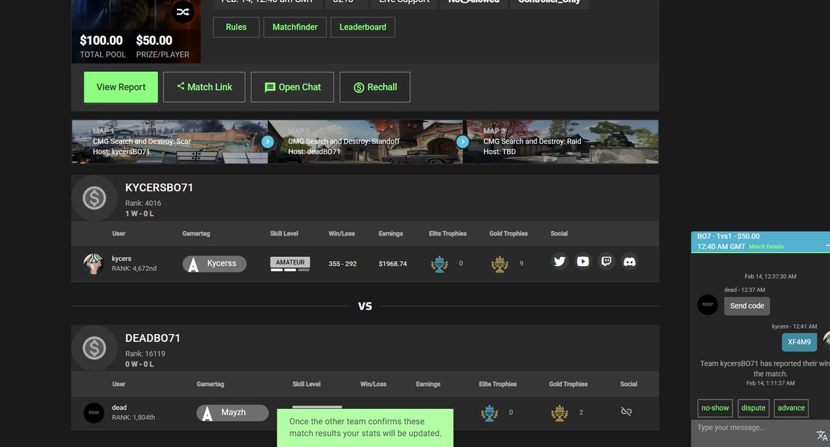Open kycers' Twitch channel icon
Screen dimensions: 830x447
coord(606,262)
